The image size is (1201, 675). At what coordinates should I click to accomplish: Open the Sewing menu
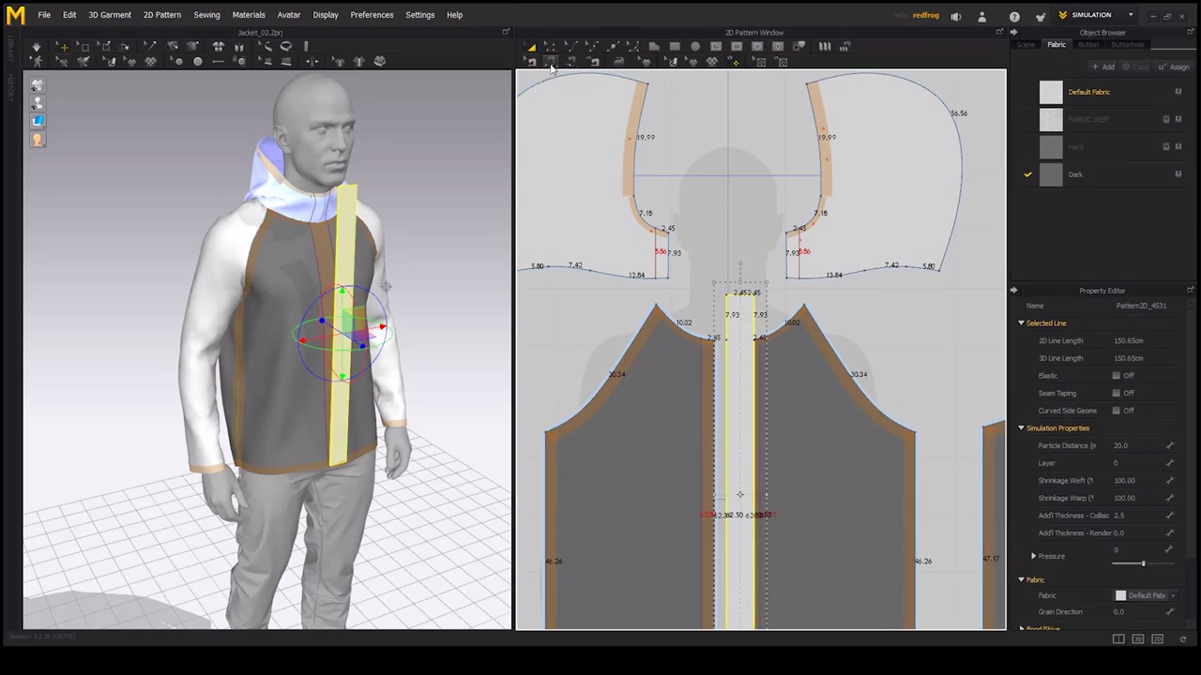coord(206,14)
